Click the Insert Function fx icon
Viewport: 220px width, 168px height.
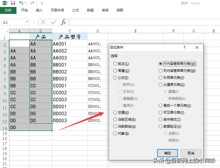(x=64, y=22)
